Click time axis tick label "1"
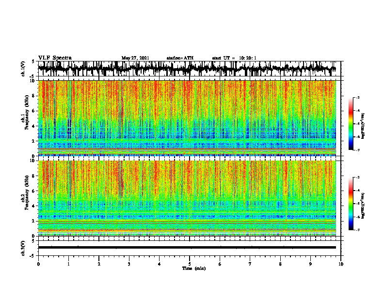Screen dimensions: 384x296 click(x=68, y=264)
